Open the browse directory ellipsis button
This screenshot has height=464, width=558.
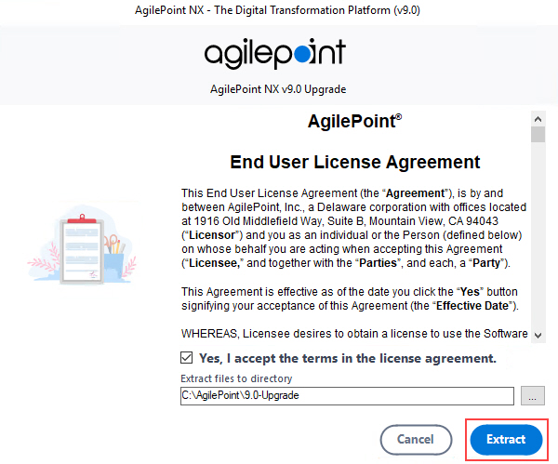pos(532,396)
